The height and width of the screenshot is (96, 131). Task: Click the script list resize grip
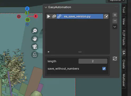click(80, 52)
